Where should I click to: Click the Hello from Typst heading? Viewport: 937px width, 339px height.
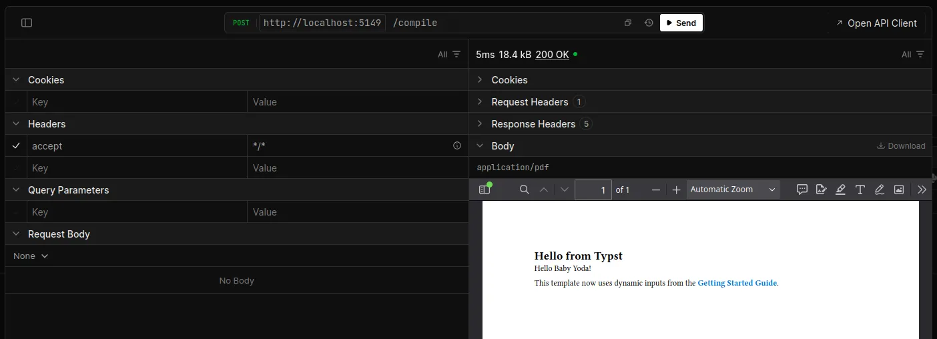(579, 256)
